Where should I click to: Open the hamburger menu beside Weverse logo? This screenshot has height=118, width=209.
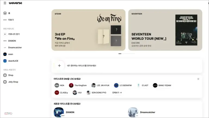coord(5,3)
